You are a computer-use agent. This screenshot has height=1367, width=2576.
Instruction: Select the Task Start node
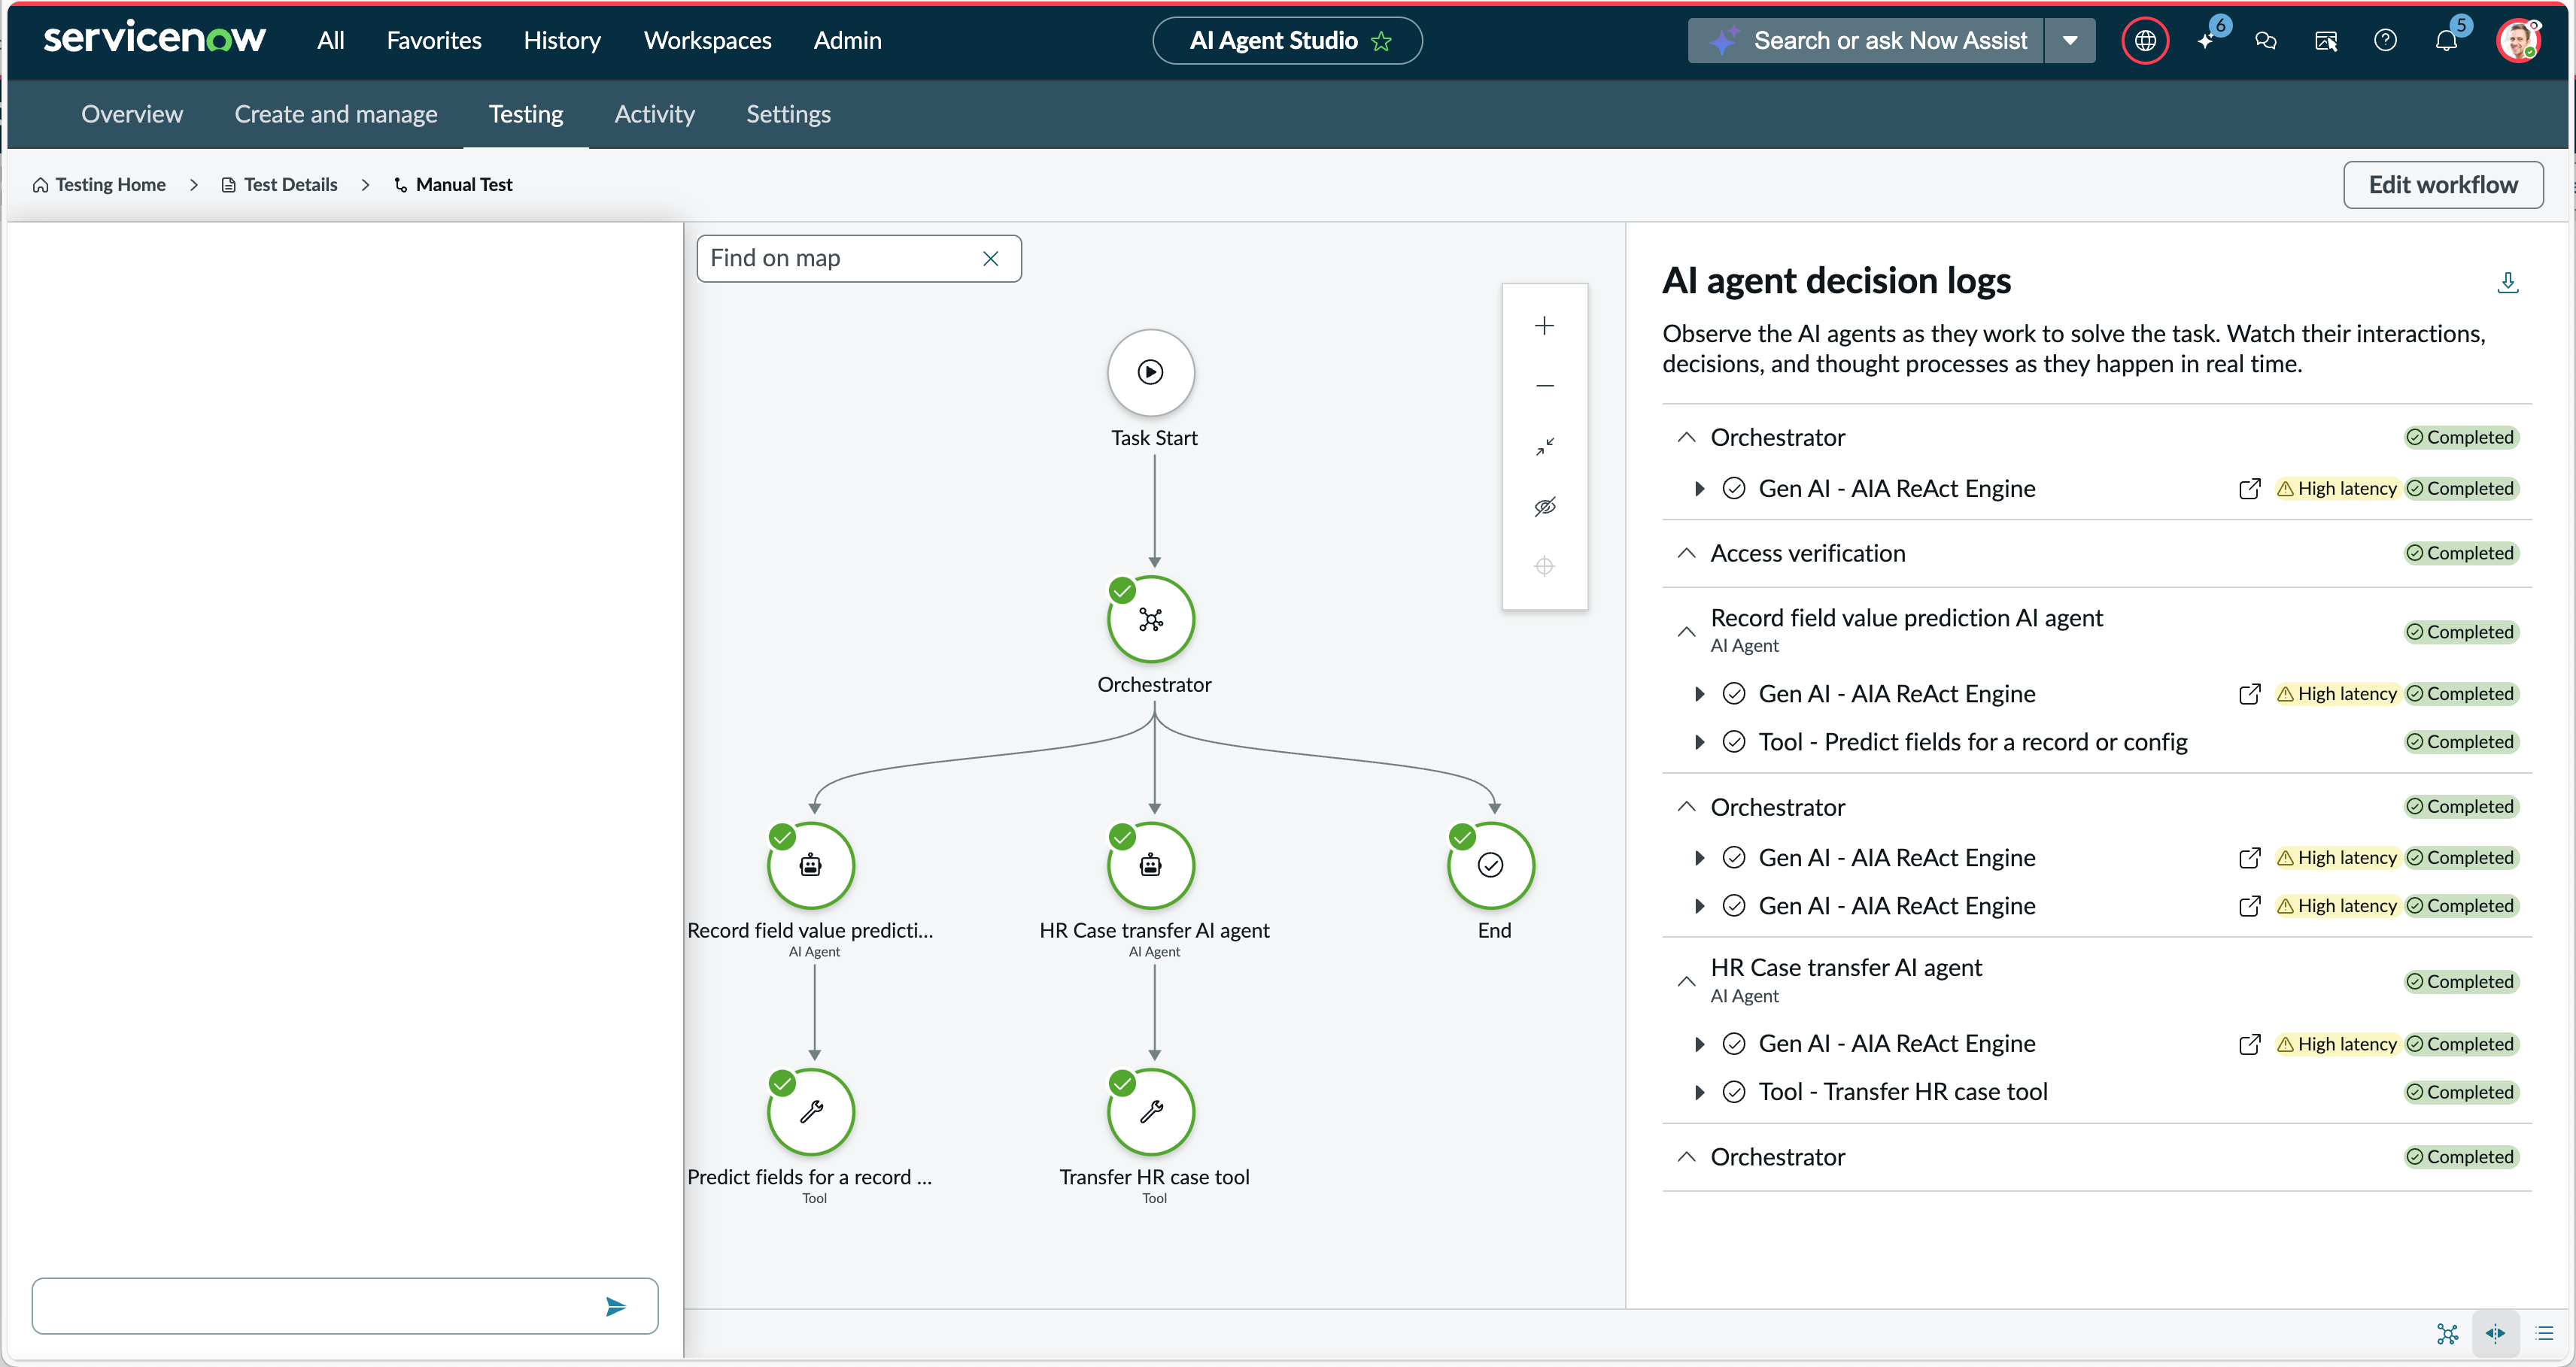tap(1151, 373)
